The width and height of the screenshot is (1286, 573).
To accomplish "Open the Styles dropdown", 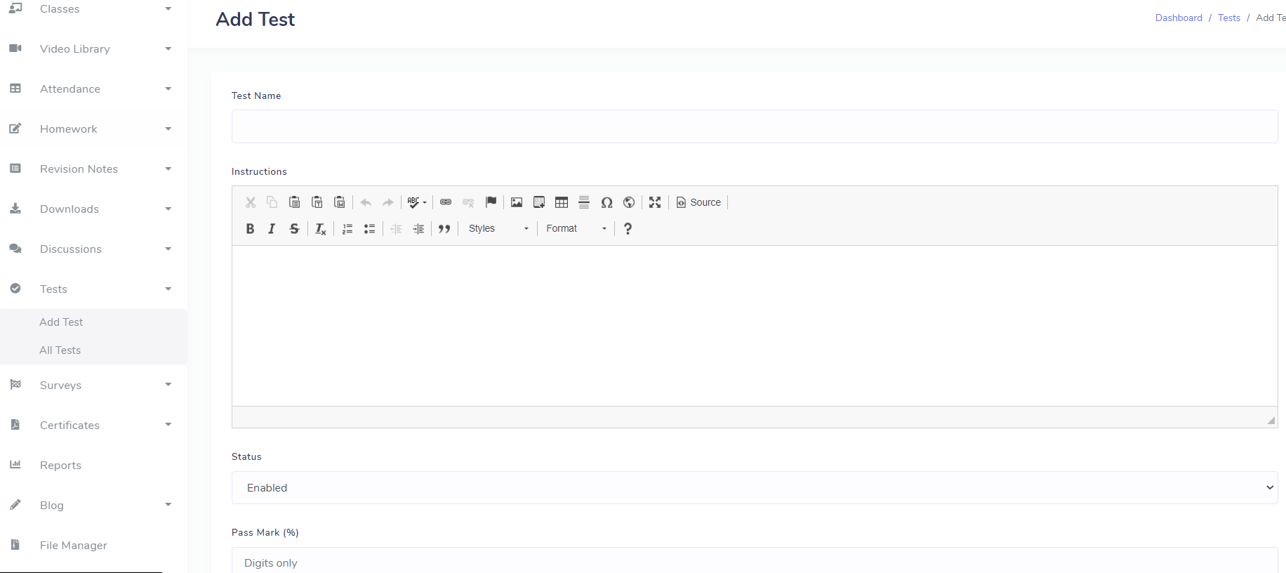I will [498, 229].
